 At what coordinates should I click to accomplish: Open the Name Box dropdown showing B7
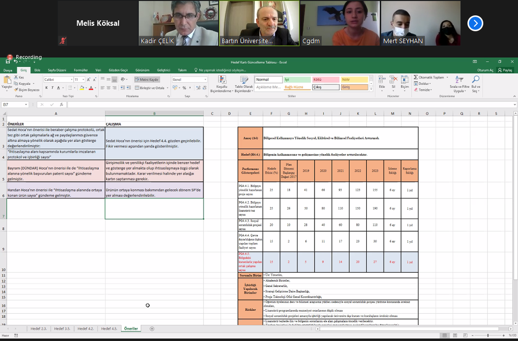click(26, 105)
